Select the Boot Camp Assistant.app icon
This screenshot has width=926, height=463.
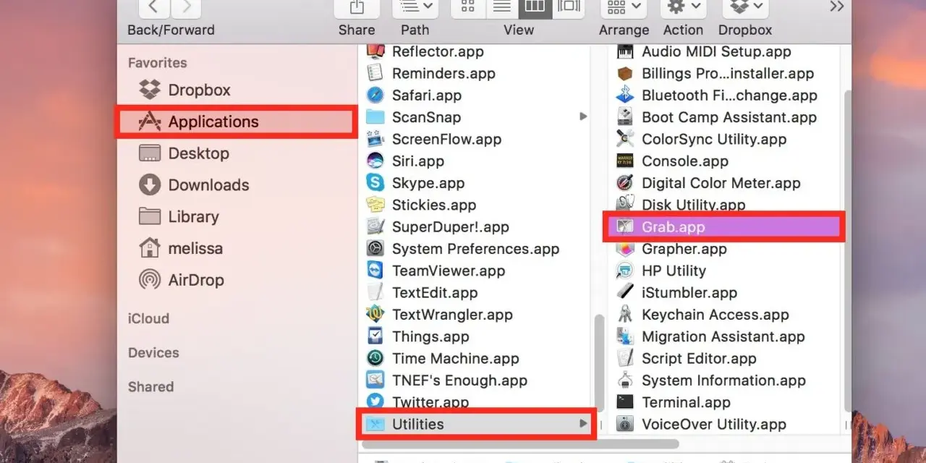tap(625, 117)
